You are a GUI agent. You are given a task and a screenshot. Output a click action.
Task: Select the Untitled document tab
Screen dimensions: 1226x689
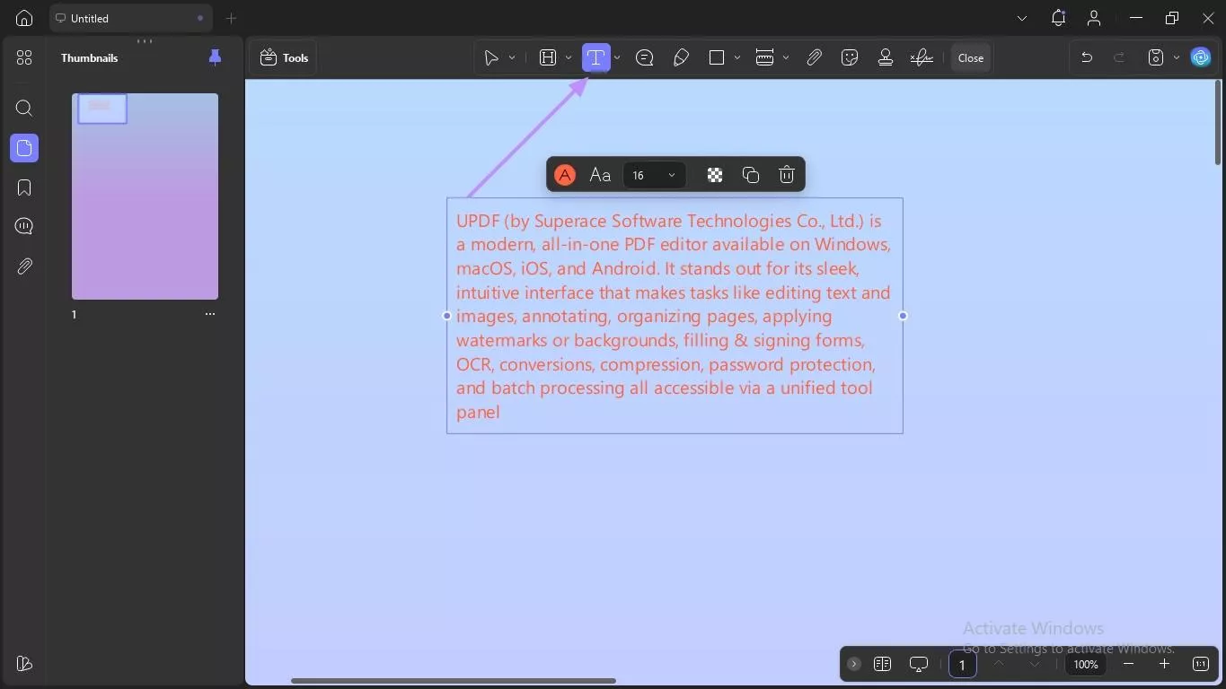130,18
